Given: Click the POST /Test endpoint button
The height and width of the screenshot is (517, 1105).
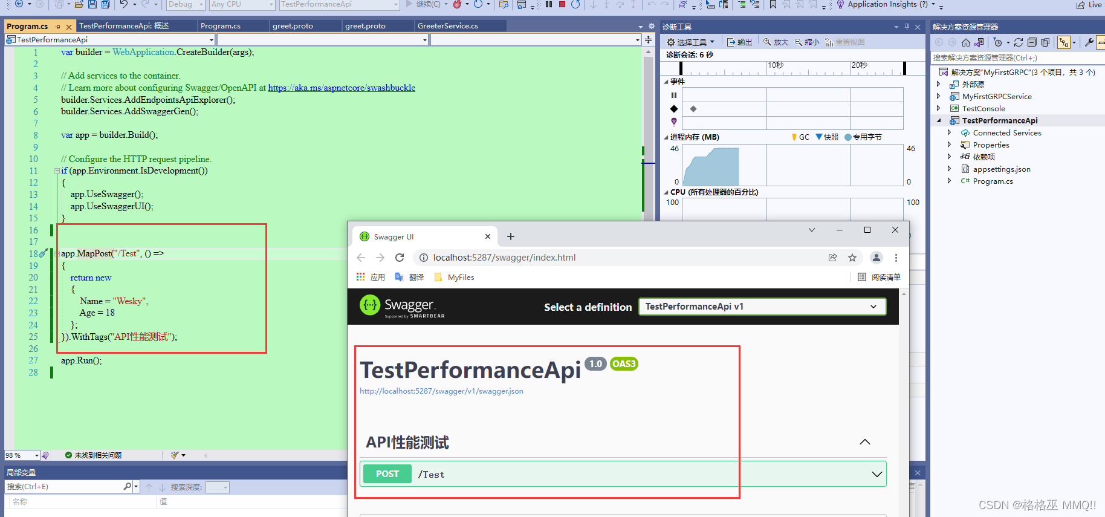Looking at the screenshot, I should click(387, 474).
